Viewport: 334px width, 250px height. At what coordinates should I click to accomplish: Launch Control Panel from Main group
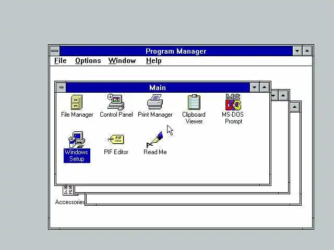[116, 102]
